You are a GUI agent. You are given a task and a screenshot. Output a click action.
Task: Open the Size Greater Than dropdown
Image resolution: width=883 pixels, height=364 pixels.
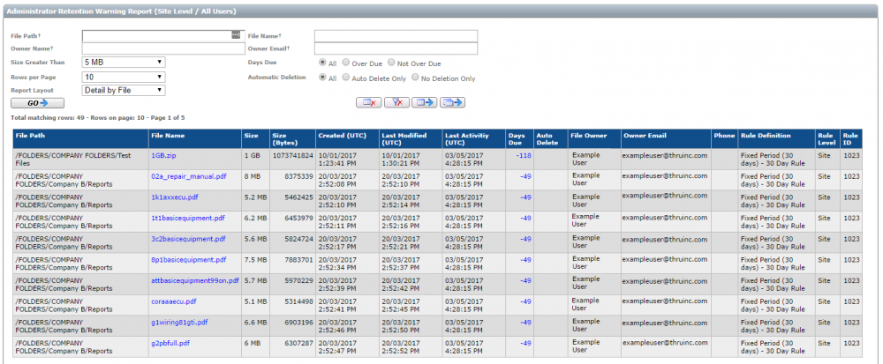[124, 63]
